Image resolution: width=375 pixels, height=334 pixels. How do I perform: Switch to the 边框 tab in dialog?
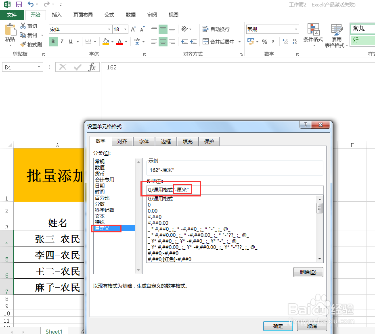166,141
